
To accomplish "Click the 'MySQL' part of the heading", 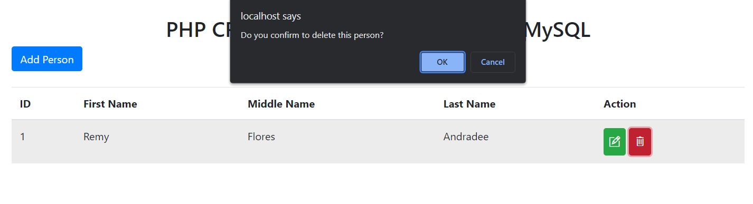I will click(558, 30).
